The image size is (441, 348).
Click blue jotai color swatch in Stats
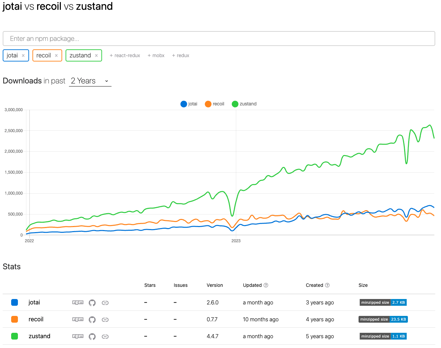(15, 302)
